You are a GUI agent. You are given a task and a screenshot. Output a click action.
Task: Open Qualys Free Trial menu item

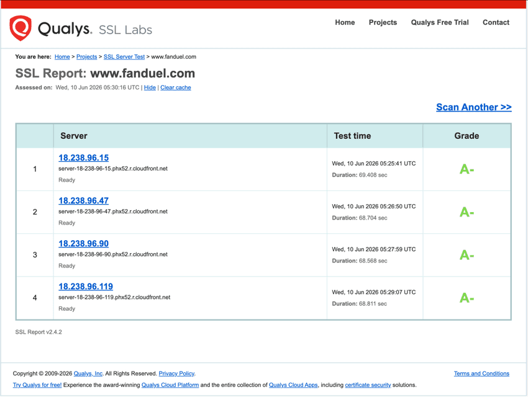tap(439, 22)
